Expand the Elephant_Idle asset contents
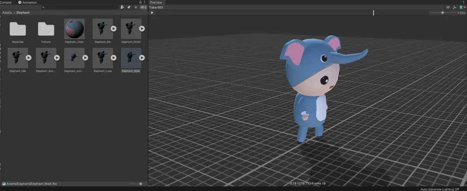The width and height of the screenshot is (467, 191). (x=28, y=58)
